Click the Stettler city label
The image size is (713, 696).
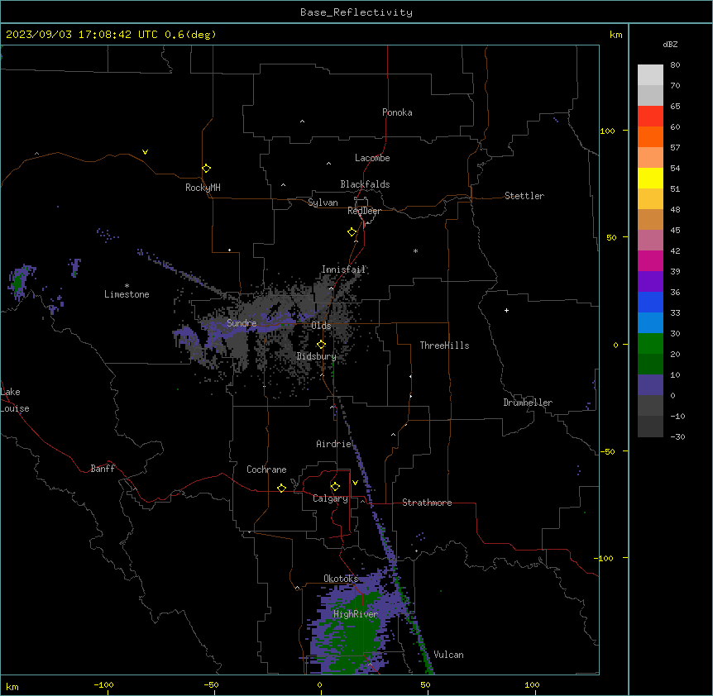tap(524, 196)
